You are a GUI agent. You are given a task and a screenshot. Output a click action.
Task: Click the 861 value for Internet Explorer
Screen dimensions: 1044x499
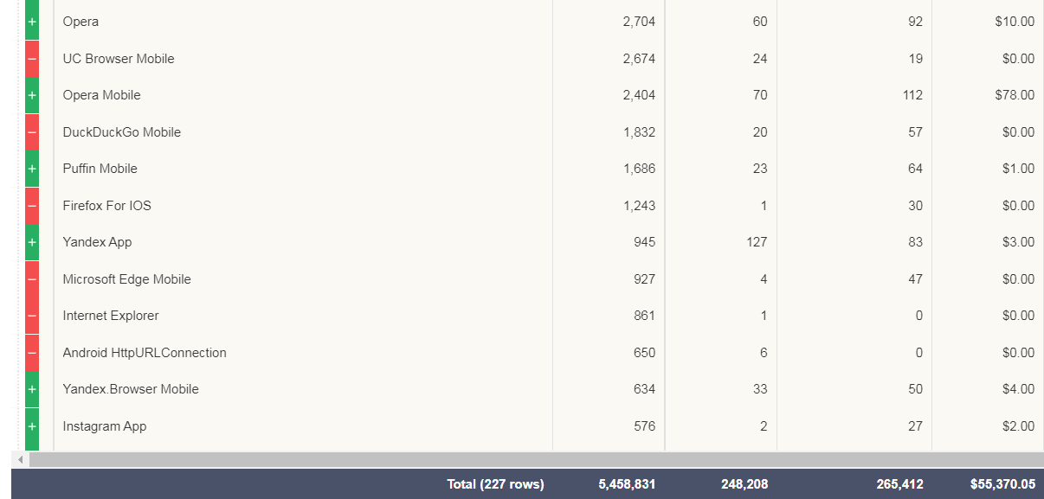(644, 316)
